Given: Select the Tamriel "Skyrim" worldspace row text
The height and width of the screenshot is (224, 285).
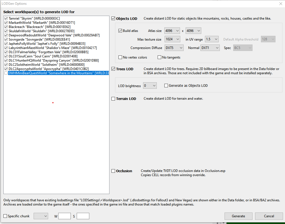Looking at the screenshot, I should coord(34,18).
